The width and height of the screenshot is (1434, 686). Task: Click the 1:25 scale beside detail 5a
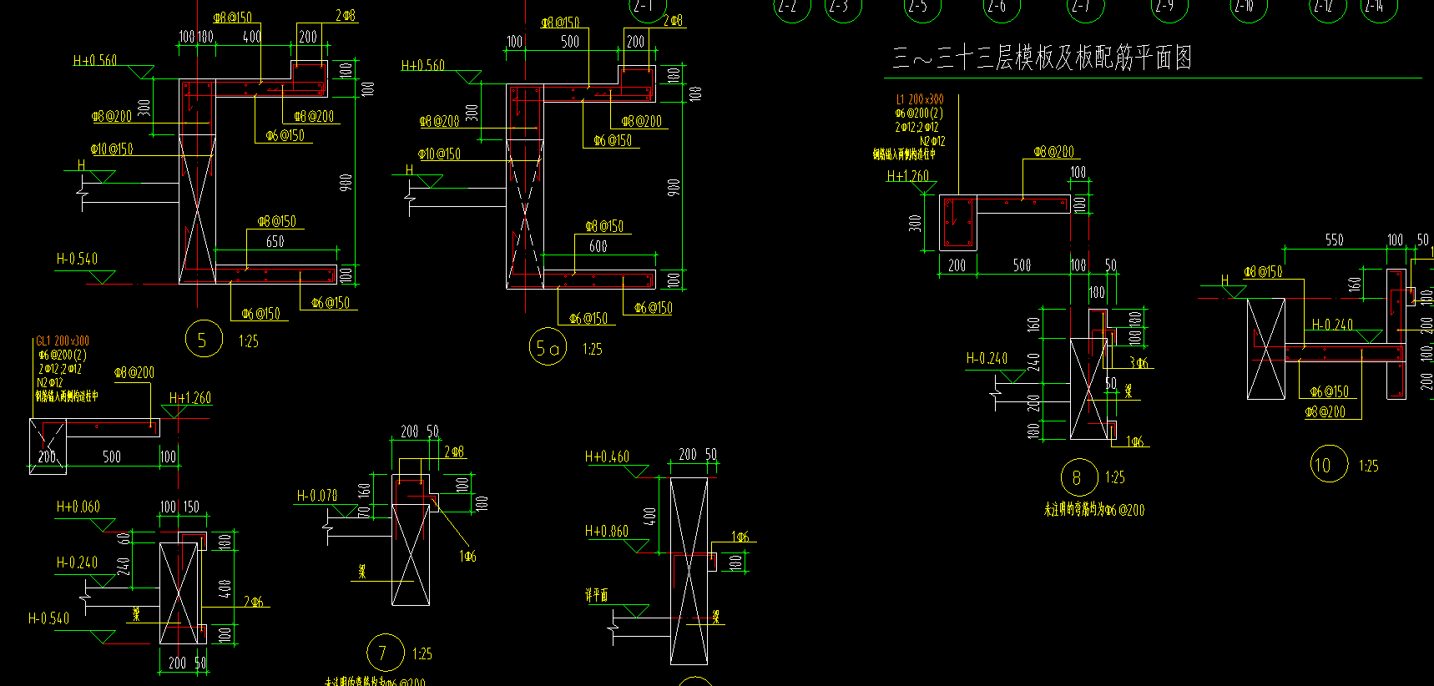(x=593, y=350)
